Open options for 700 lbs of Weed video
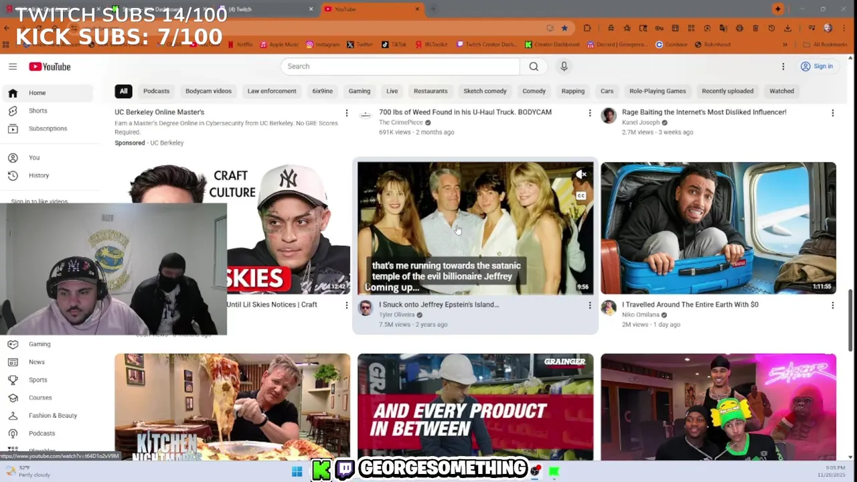 pyautogui.click(x=590, y=113)
